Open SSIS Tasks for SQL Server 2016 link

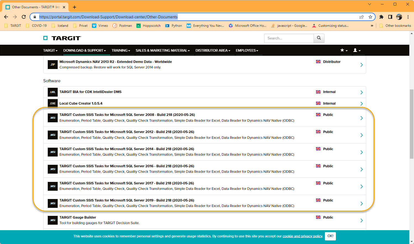click(127, 166)
